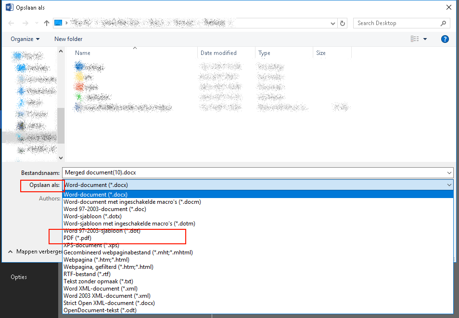This screenshot has height=318, width=459.
Task: Click the Refresh address bar icon
Action: click(x=343, y=23)
